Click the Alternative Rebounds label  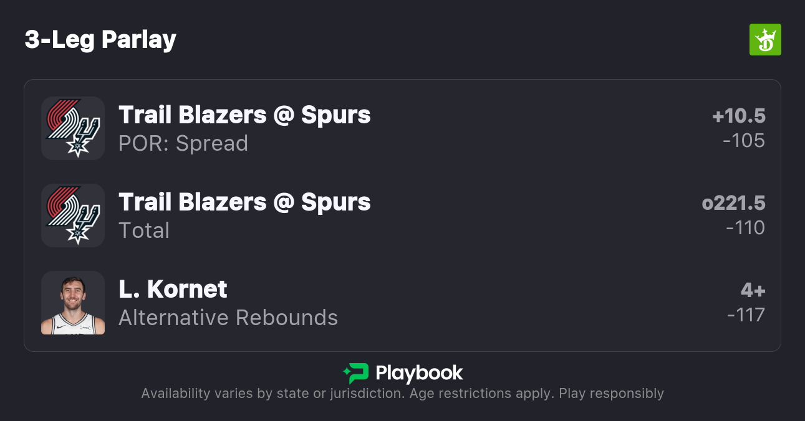point(228,318)
